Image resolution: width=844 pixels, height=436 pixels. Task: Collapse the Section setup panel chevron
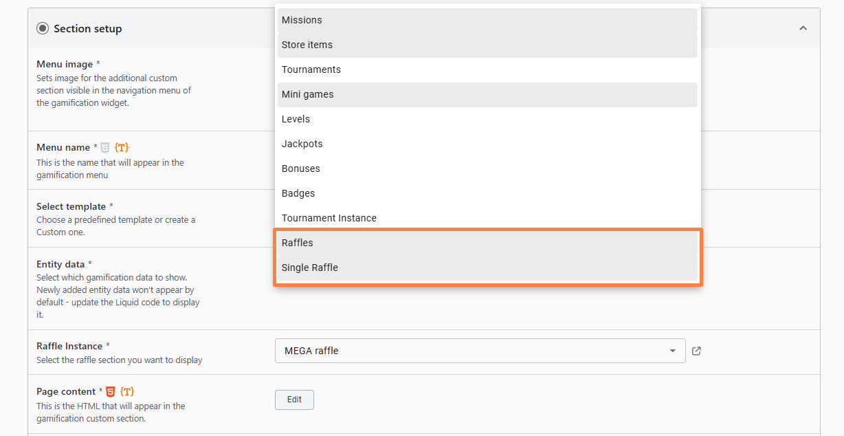(x=803, y=28)
